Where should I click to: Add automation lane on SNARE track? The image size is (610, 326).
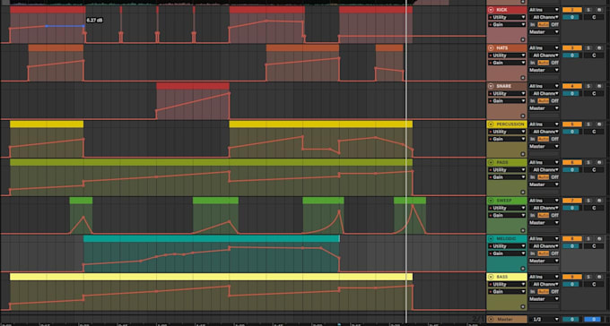click(x=523, y=116)
